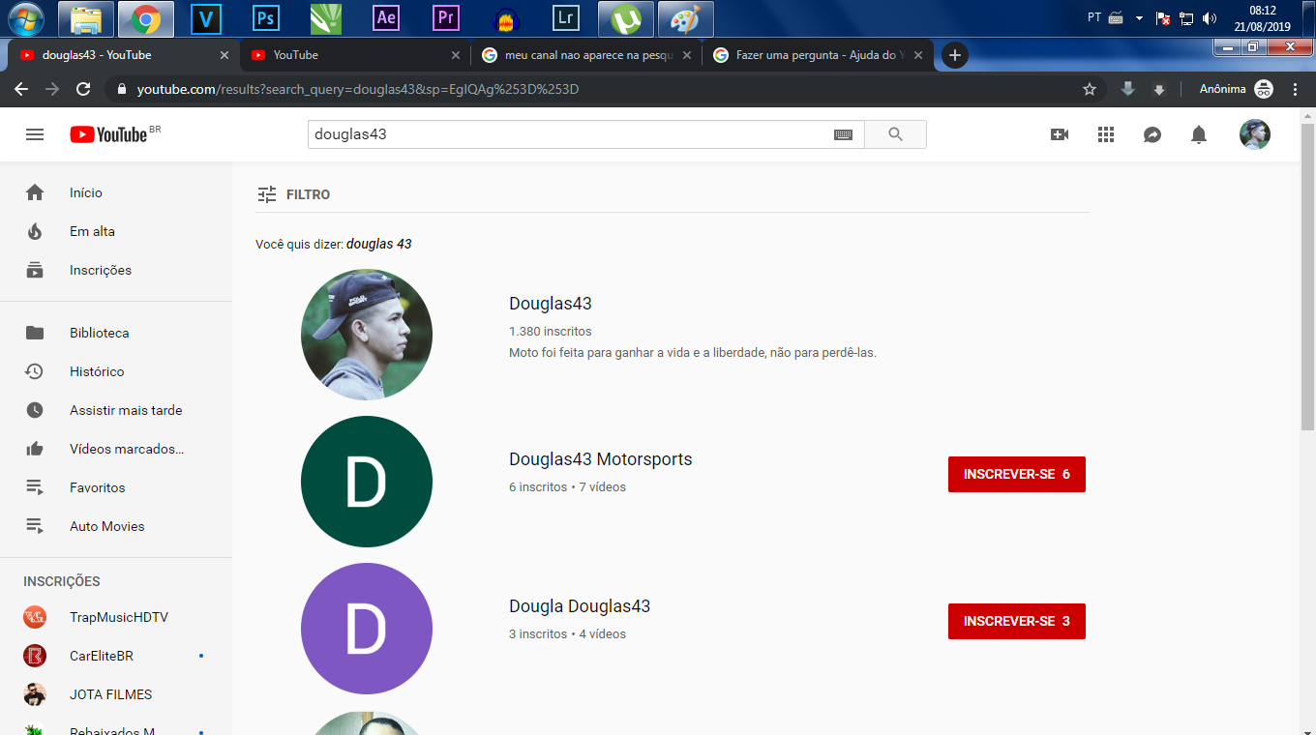Click the purple D avatar of Dougla Douglas43

point(367,629)
